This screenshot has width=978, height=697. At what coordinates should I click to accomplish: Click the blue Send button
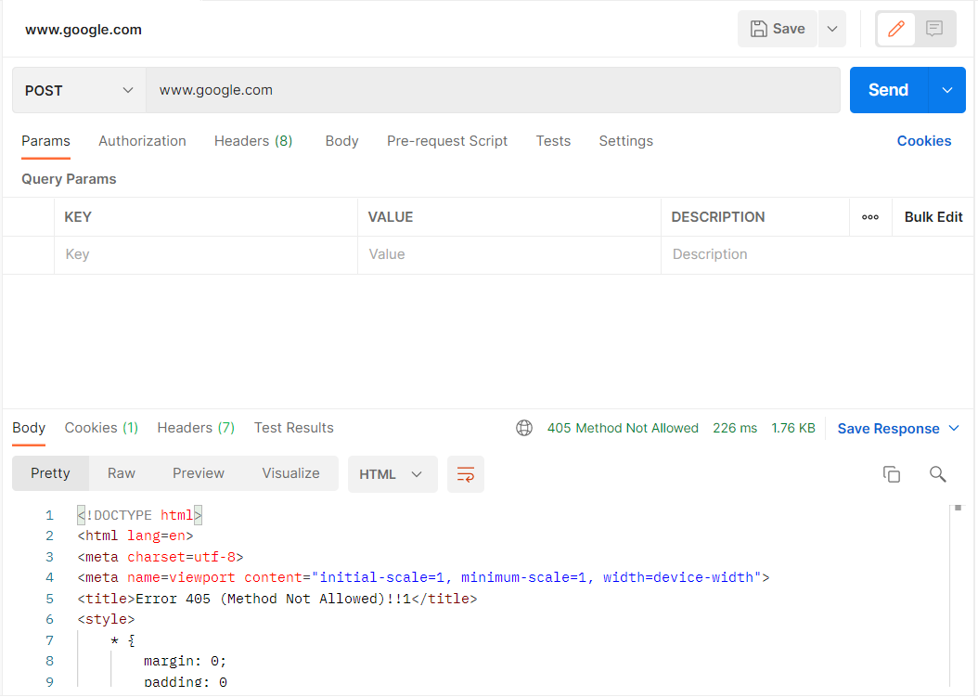tap(889, 90)
